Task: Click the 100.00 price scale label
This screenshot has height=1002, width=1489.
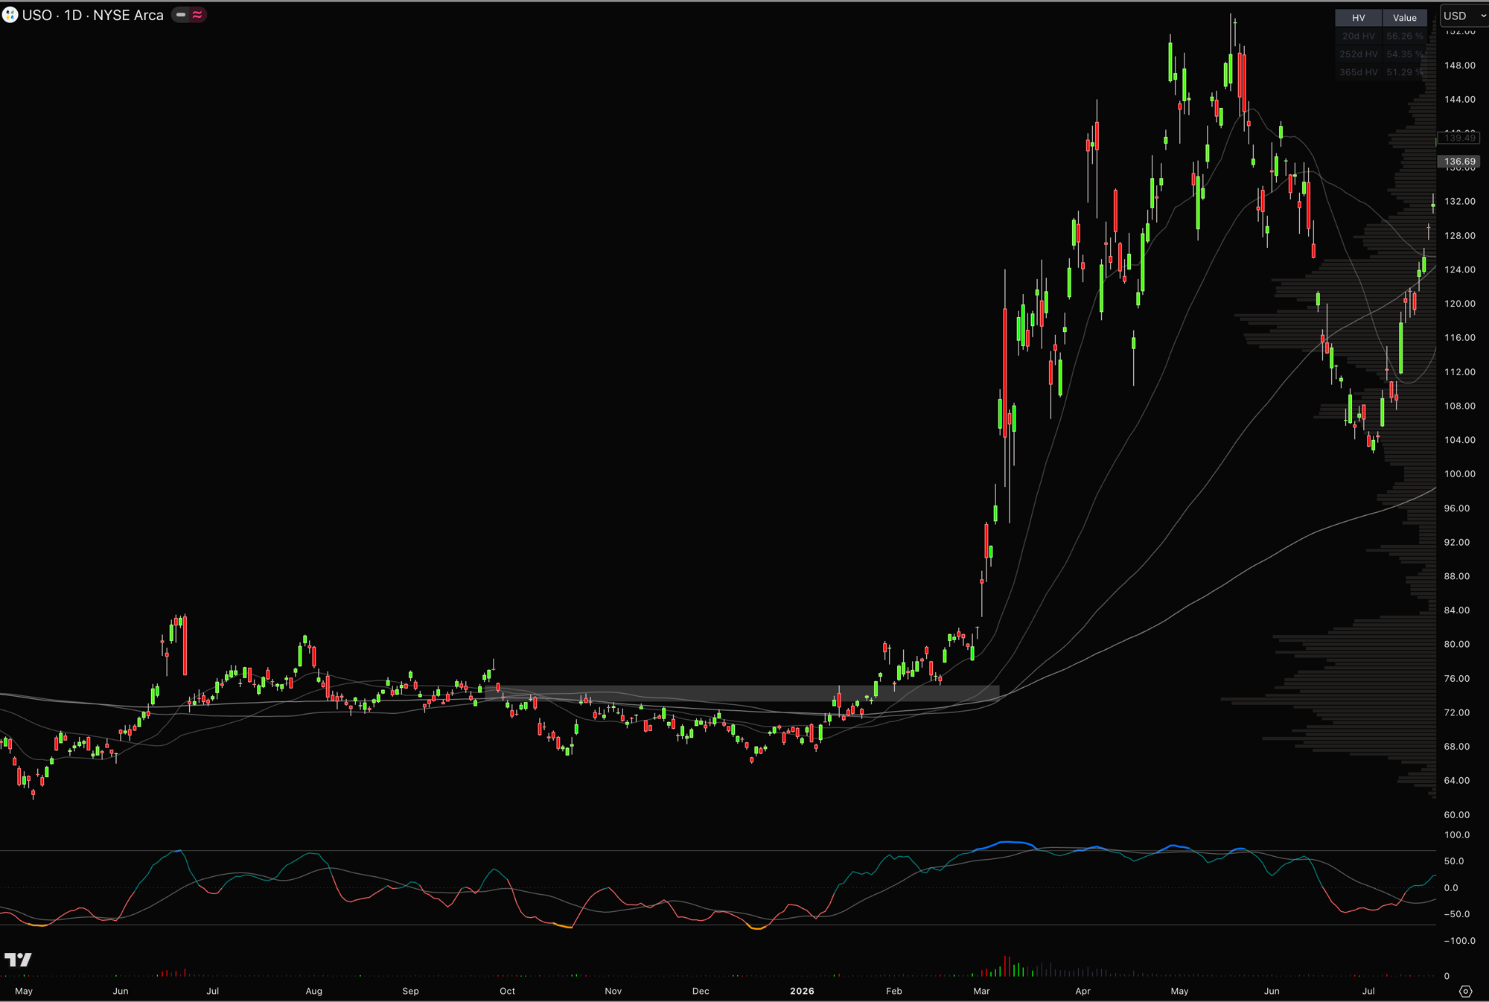Action: tap(1459, 474)
